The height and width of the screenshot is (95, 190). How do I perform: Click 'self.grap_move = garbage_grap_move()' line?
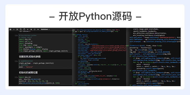point(90,71)
